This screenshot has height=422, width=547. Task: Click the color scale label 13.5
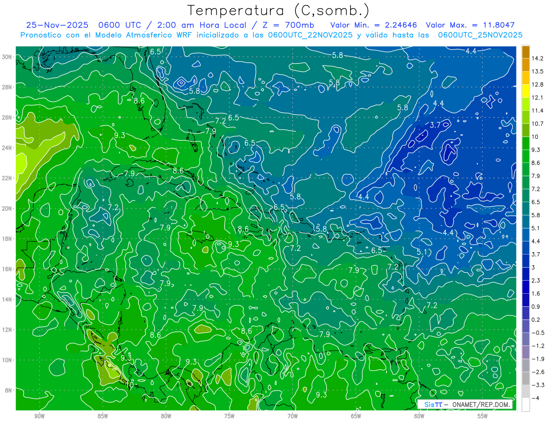click(537, 71)
